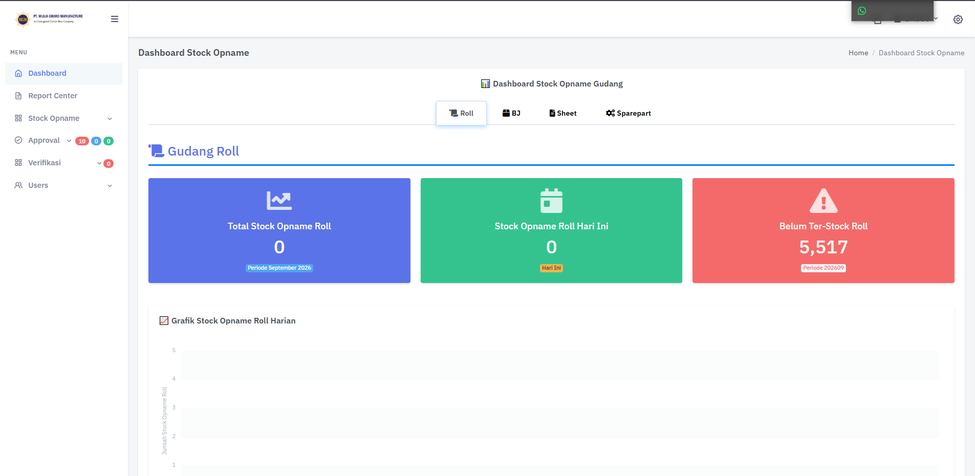Click the Dashboard Stock Opname breadcrumb text
The image size is (975, 476).
point(921,53)
